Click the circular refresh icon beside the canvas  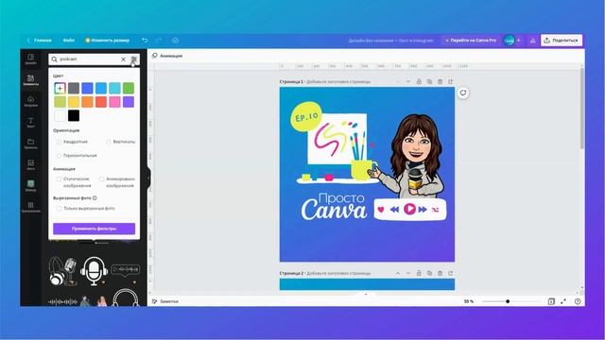pyautogui.click(x=463, y=93)
